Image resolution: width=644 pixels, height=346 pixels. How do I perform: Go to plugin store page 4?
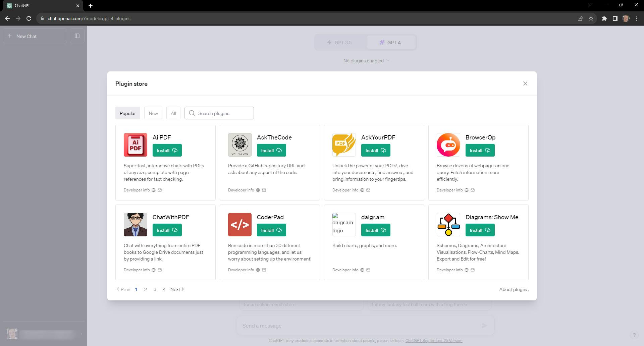(164, 289)
